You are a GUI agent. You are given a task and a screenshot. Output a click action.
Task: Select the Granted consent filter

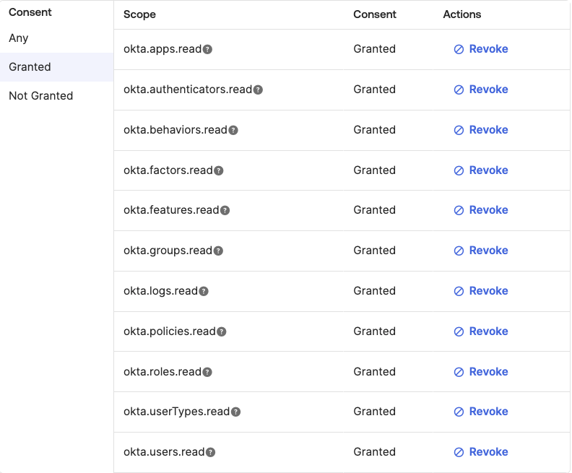[x=56, y=67]
